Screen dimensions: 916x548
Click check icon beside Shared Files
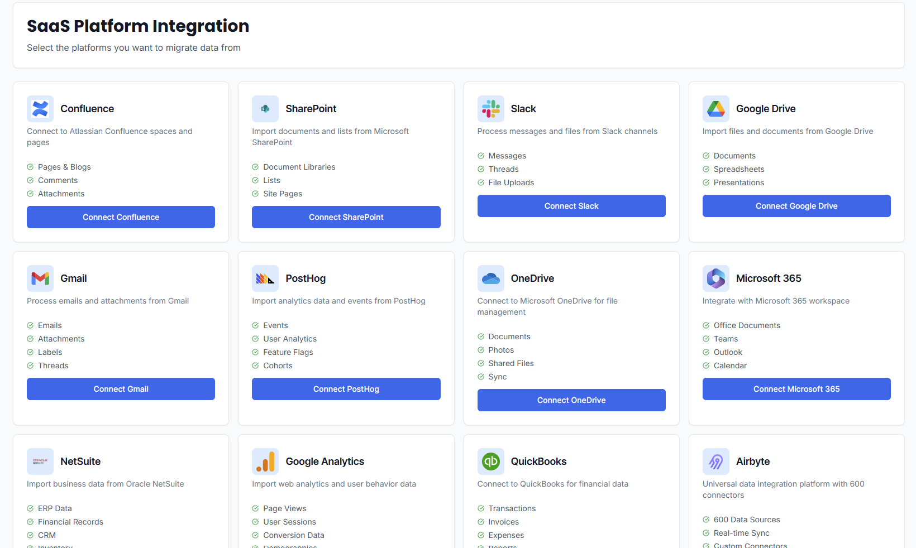pyautogui.click(x=481, y=363)
